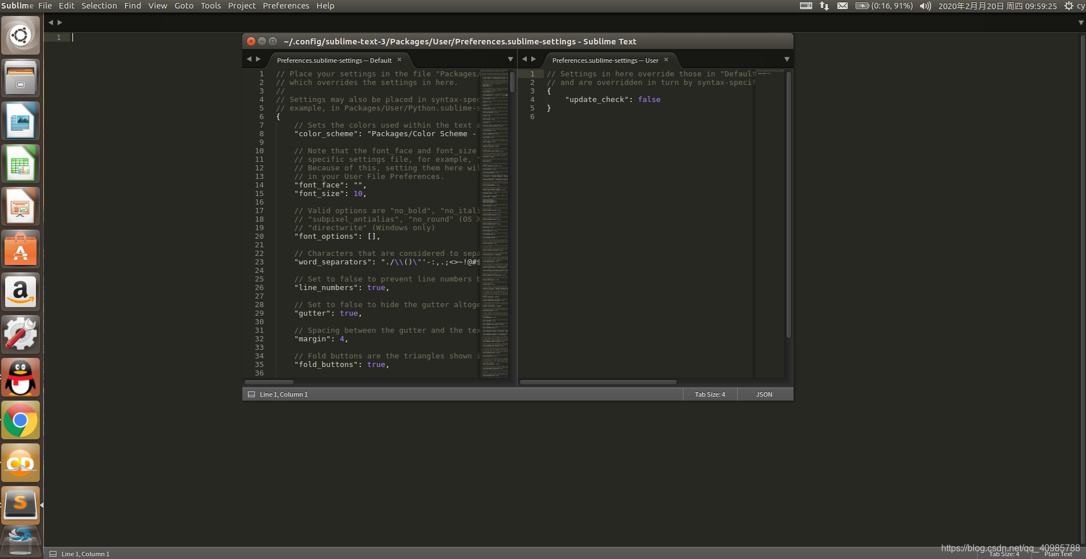This screenshot has width=1086, height=559.
Task: Launch QQ penguin app from dock
Action: tap(21, 377)
